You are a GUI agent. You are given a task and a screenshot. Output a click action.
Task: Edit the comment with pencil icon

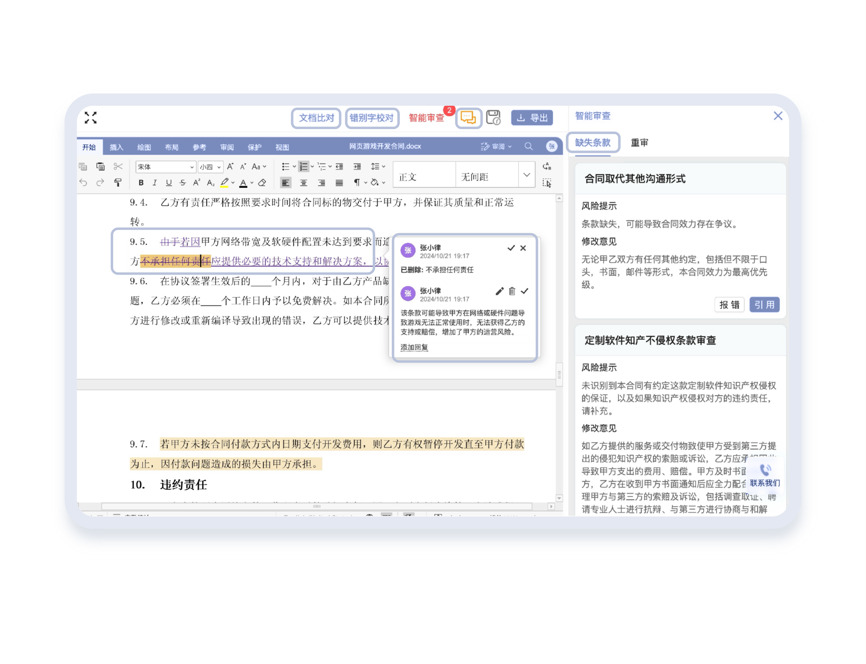(499, 291)
